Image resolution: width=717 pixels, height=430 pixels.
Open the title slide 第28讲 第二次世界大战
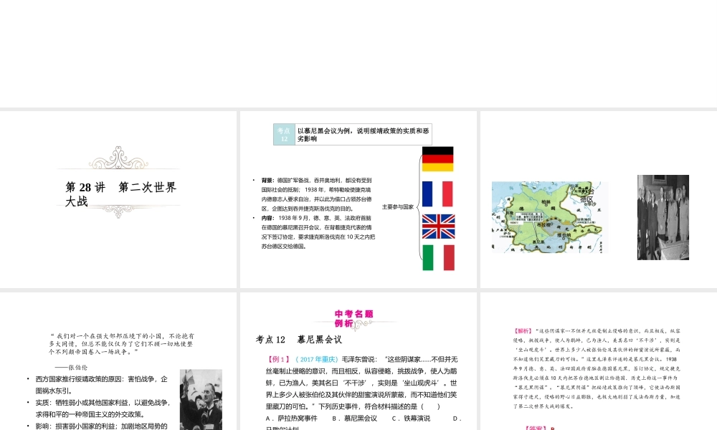118,199
